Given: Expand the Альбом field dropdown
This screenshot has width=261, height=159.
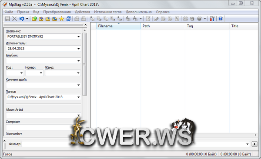Looking at the screenshot, I should point(78,61).
